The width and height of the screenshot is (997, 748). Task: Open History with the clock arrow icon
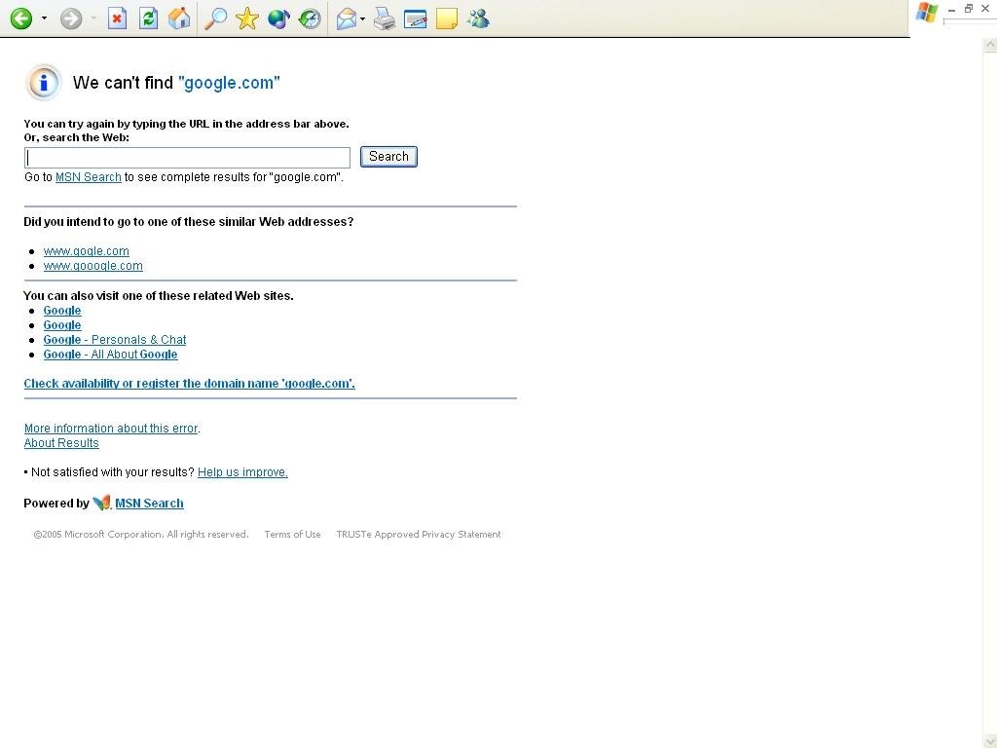(310, 19)
